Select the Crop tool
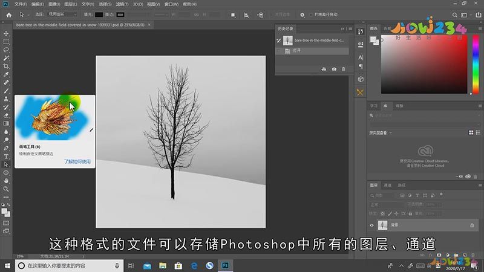Viewport: 484px width, 272px height. pos(6,66)
